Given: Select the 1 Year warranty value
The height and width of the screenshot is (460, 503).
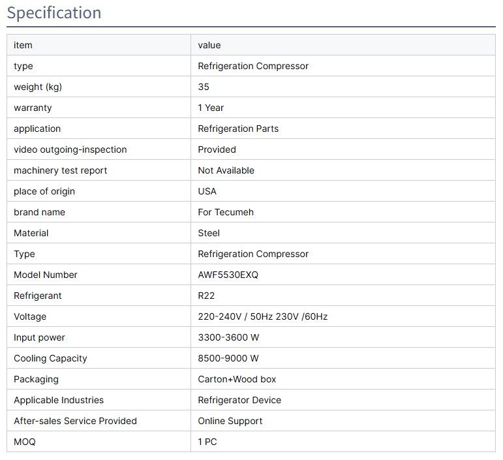Looking at the screenshot, I should pos(211,108).
